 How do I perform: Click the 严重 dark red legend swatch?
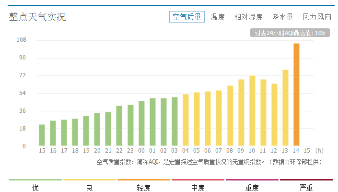[x=306, y=180]
